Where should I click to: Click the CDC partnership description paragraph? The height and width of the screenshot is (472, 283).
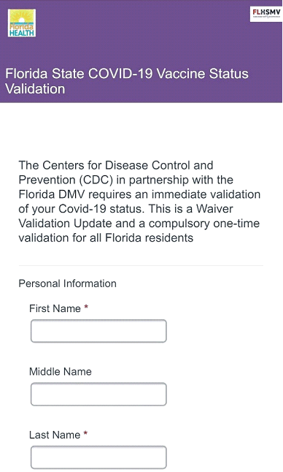tap(139, 202)
